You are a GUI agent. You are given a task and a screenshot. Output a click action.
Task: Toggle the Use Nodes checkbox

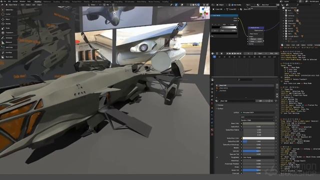tap(232, 4)
